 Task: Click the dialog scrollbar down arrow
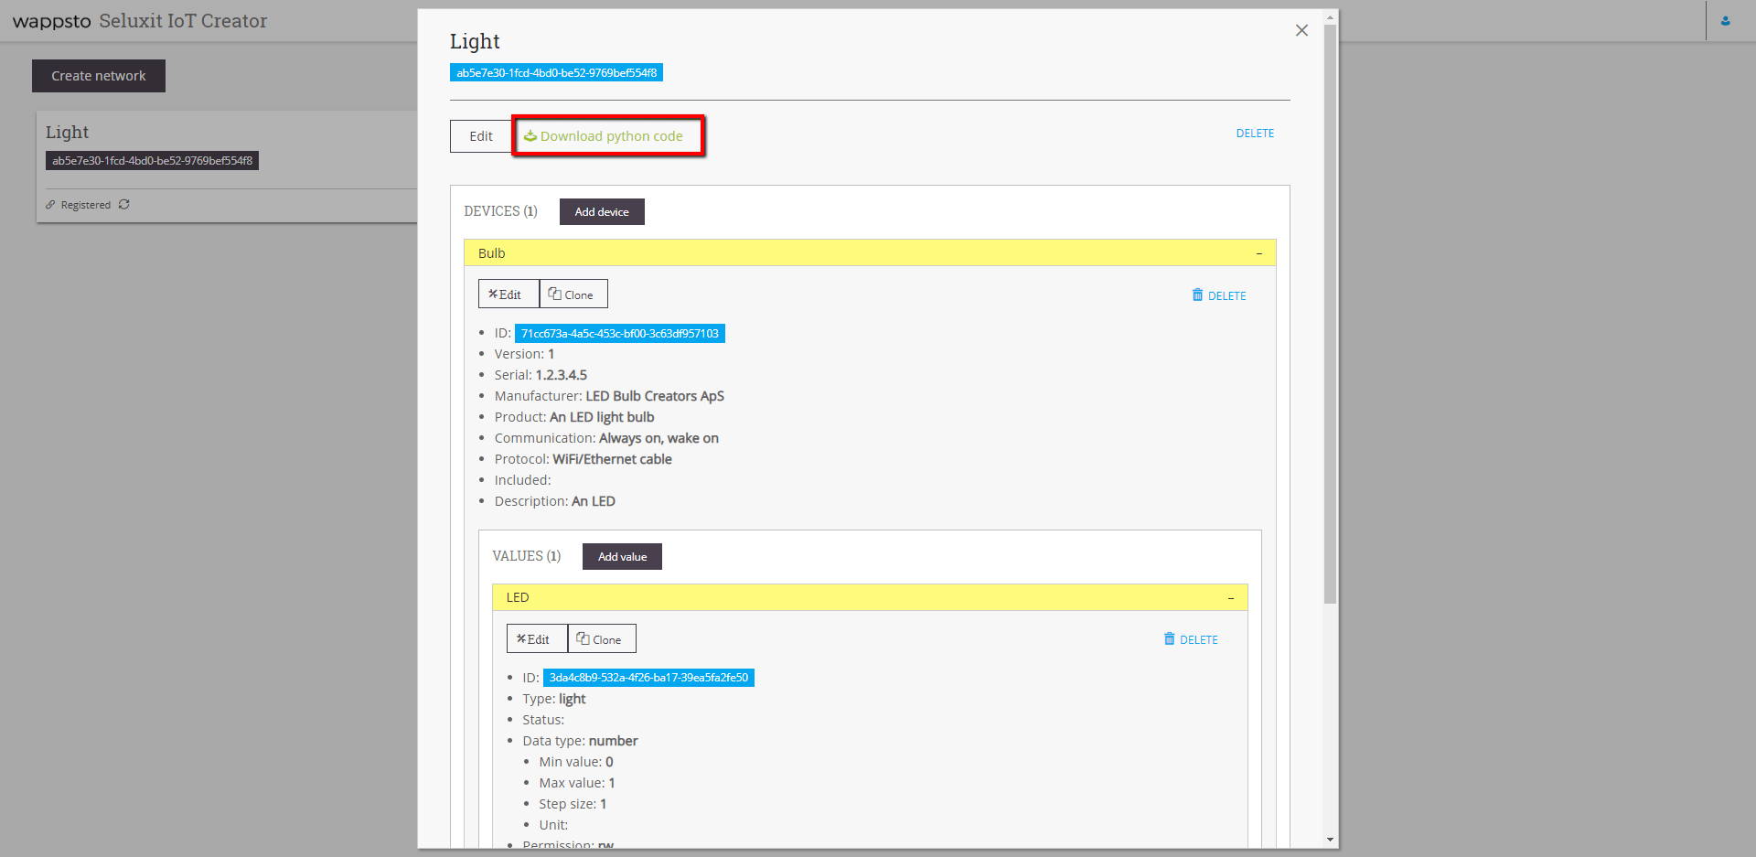click(x=1330, y=840)
